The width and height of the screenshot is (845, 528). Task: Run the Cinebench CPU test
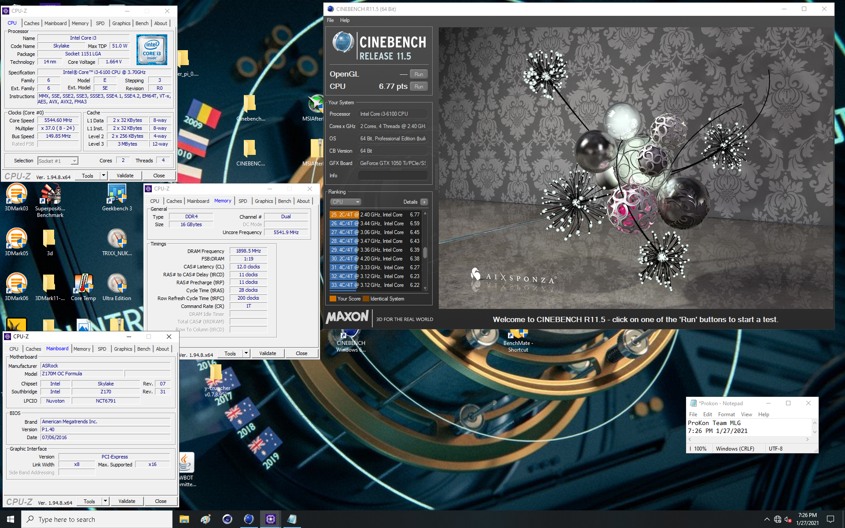tap(419, 87)
